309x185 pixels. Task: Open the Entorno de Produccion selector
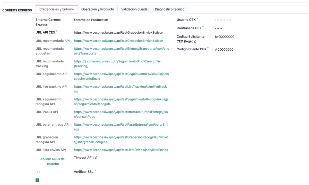point(91,20)
